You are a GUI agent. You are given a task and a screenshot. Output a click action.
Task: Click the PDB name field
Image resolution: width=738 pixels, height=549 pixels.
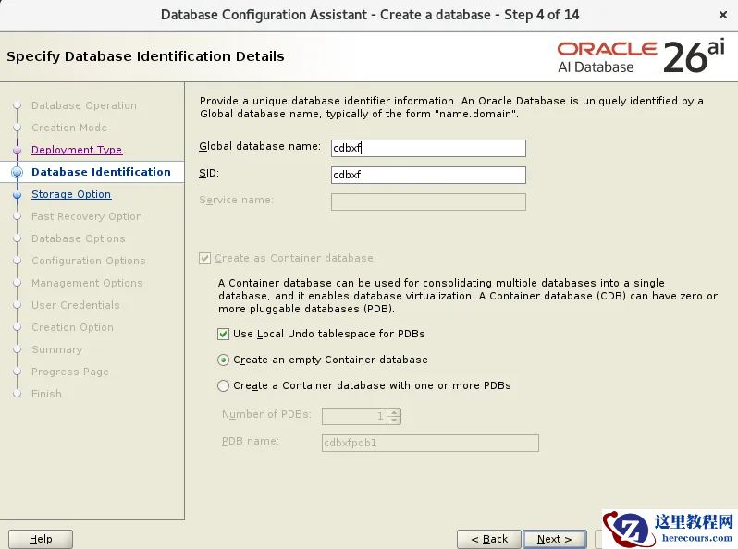coord(430,443)
